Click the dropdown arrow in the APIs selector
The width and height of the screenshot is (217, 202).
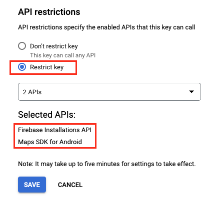click(191, 92)
